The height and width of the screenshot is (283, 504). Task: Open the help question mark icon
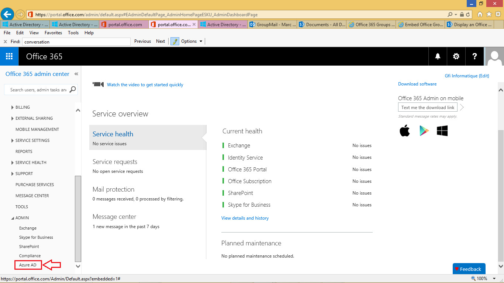[x=475, y=56]
